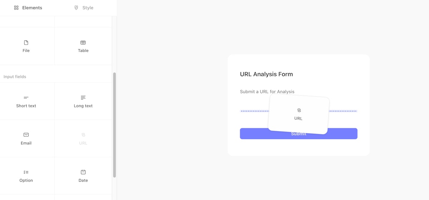
Task: Click the "URL" label on the floating card
Action: [x=298, y=118]
